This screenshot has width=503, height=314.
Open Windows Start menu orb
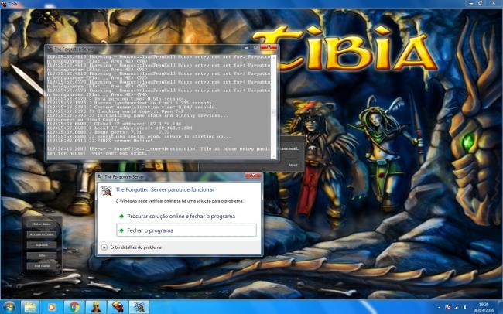click(x=9, y=307)
